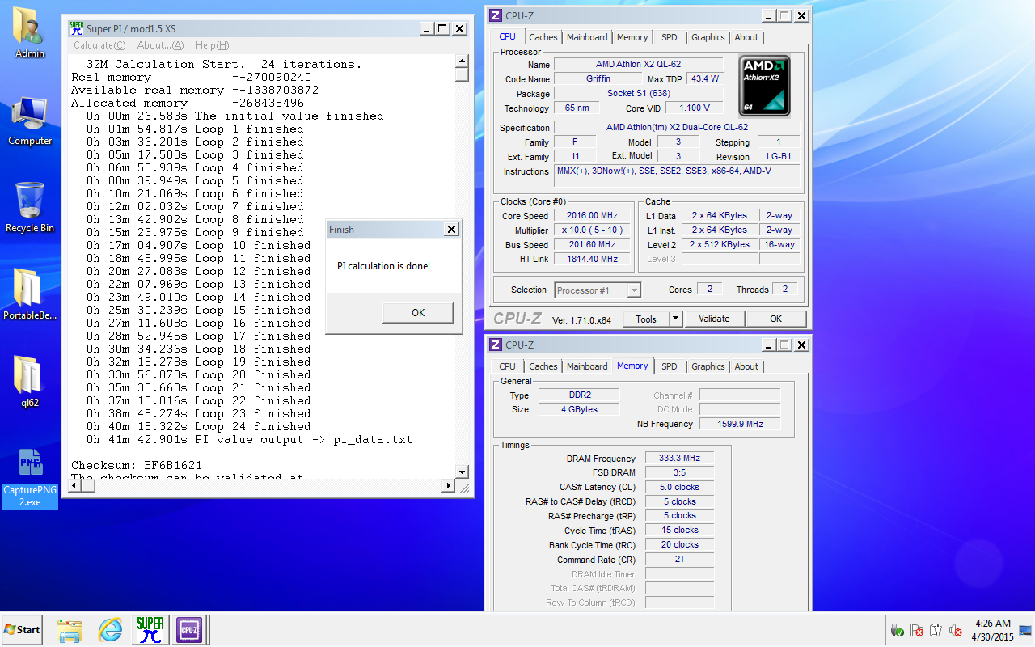Select the About tab in top CPU-Z
This screenshot has width=1035, height=647.
pyautogui.click(x=746, y=37)
